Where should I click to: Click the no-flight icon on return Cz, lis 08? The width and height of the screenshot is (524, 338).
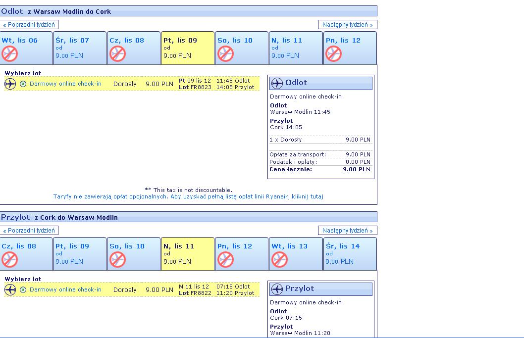coord(9,259)
